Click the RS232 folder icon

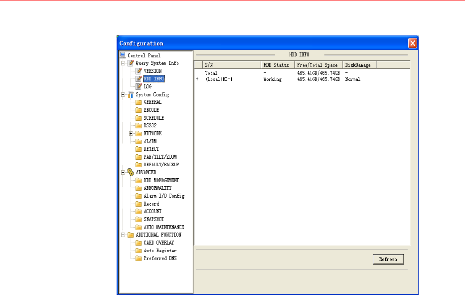(139, 126)
